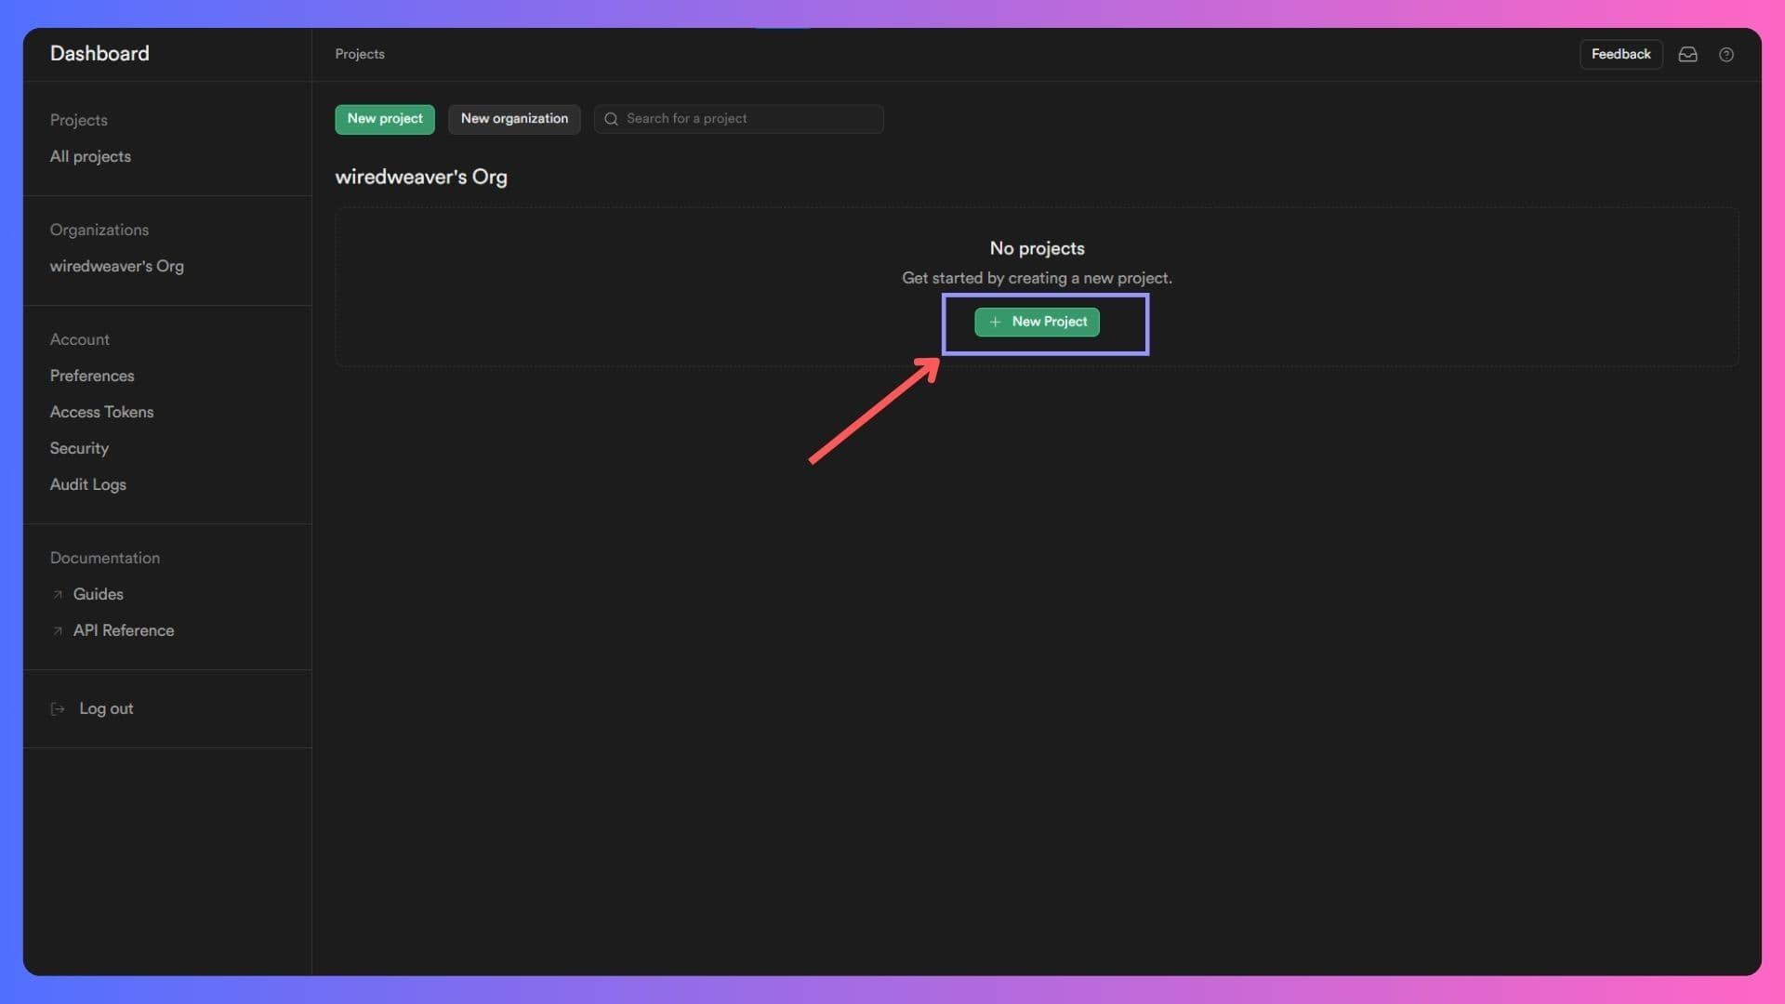This screenshot has width=1785, height=1004.
Task: Click the wiredweaver's Org heading
Action: click(x=421, y=177)
